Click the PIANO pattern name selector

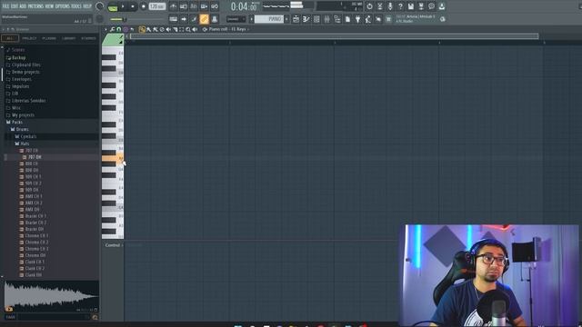(269, 19)
